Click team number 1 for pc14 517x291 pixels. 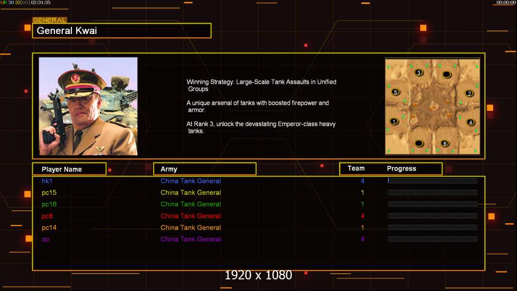362,227
